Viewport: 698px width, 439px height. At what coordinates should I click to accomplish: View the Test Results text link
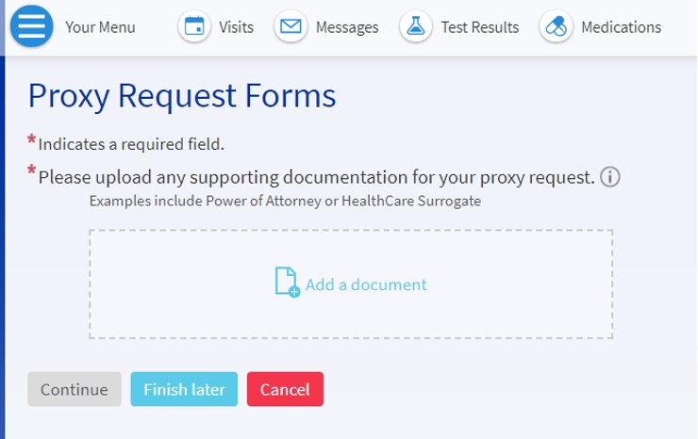[x=479, y=27]
